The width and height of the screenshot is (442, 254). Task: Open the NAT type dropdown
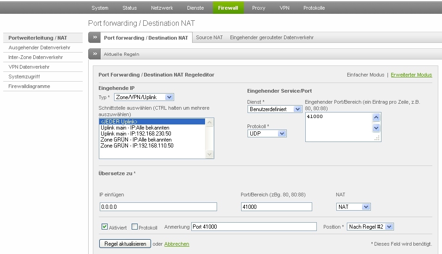coord(353,207)
